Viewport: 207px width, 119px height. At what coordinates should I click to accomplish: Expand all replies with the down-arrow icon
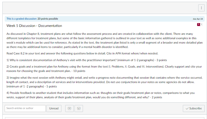79,108
